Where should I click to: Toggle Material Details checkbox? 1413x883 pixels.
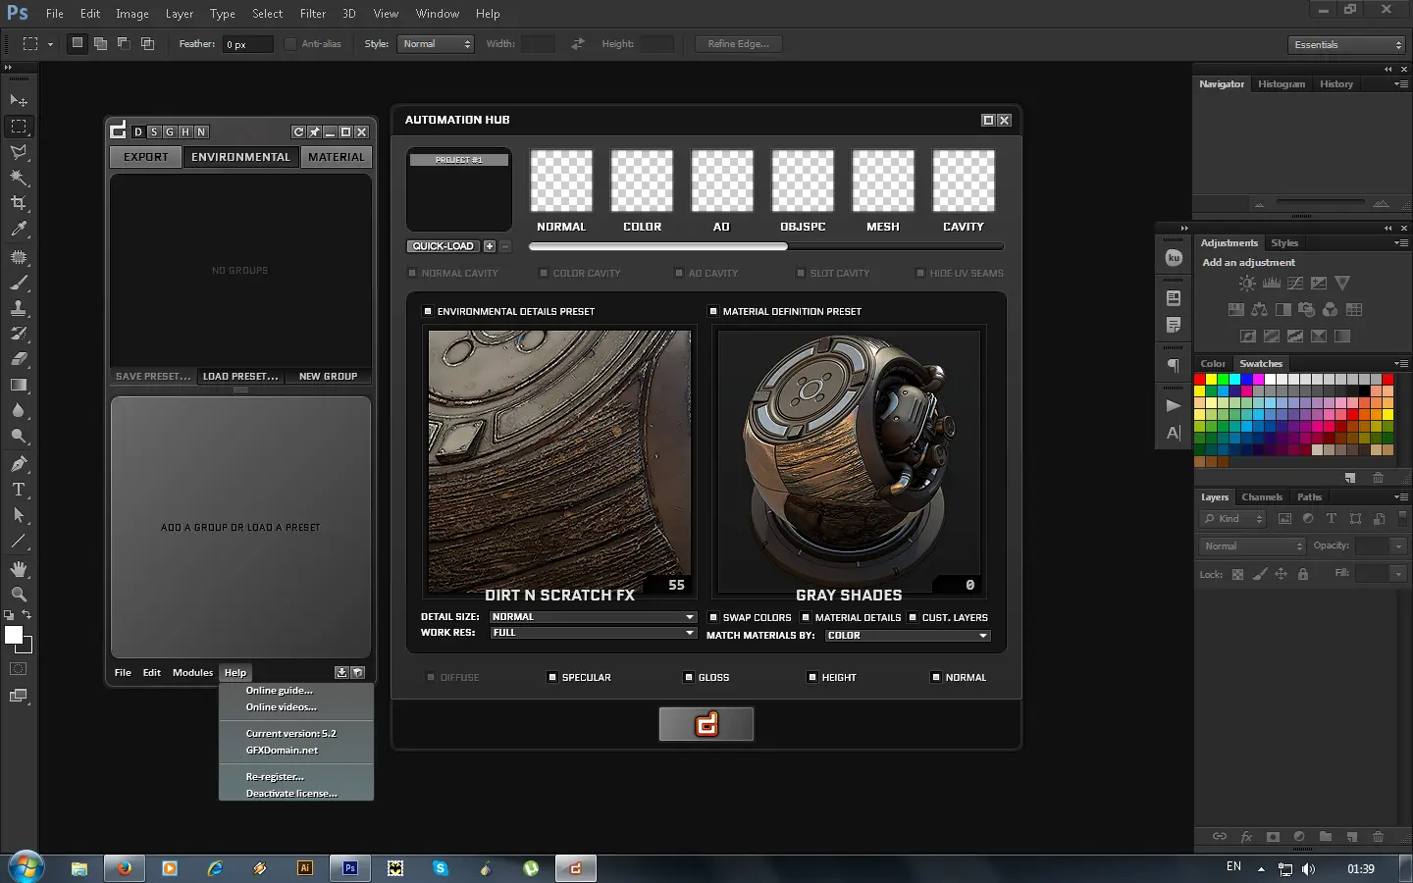806,618
